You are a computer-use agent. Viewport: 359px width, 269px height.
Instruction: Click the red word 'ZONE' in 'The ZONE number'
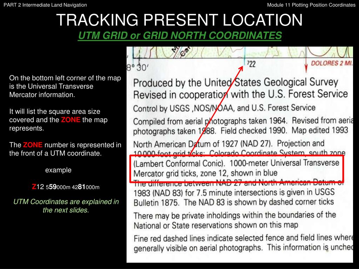[x=33, y=145]
